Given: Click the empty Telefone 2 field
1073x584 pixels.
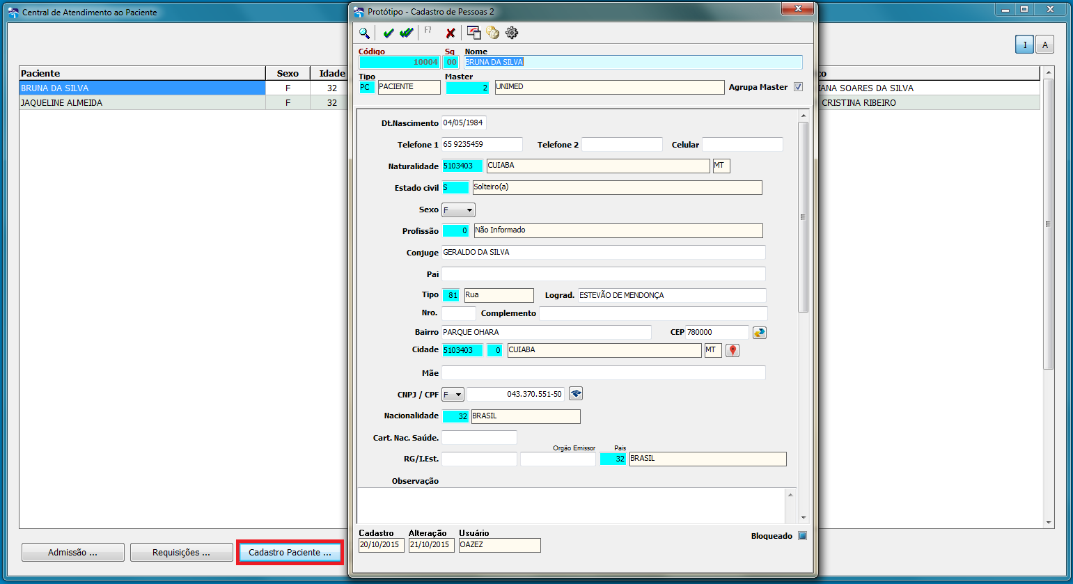Looking at the screenshot, I should click(x=622, y=144).
